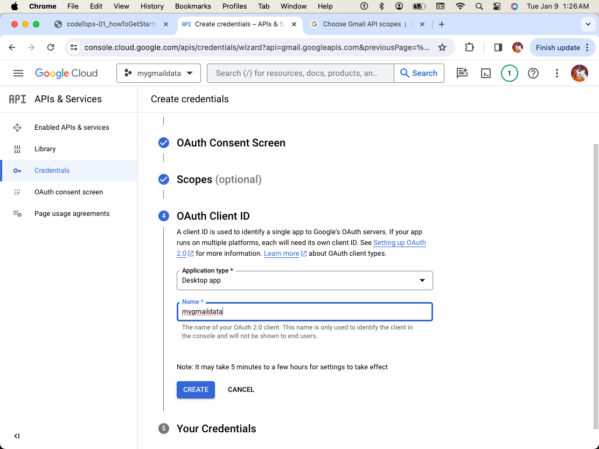Image resolution: width=599 pixels, height=449 pixels.
Task: Switch to Choose Gmail API scopes tab
Action: click(362, 24)
